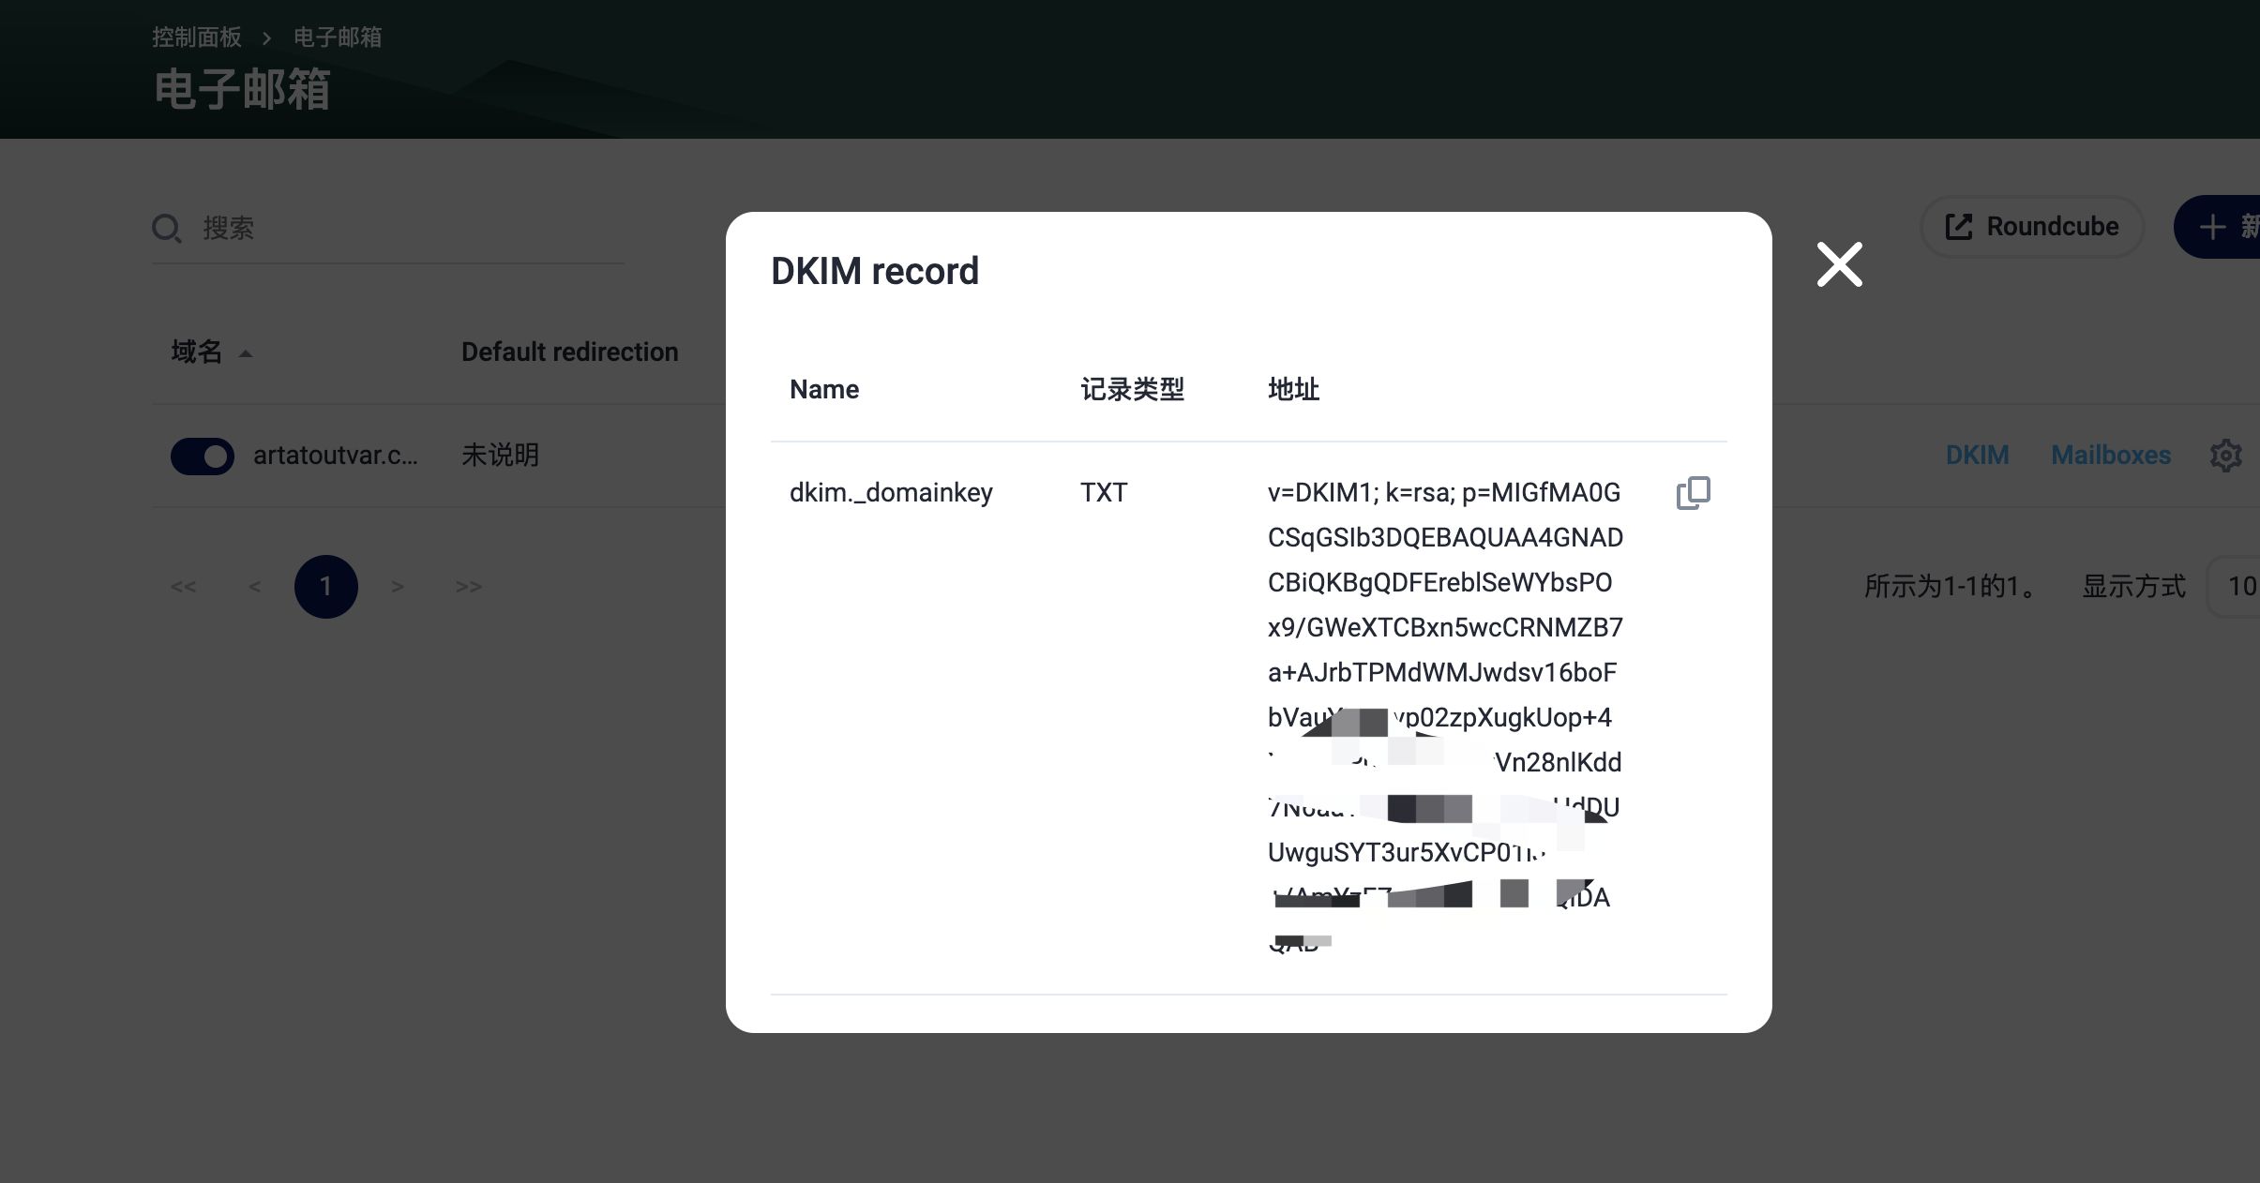This screenshot has width=2260, height=1183.
Task: Select page 1 in pagination
Action: [325, 587]
